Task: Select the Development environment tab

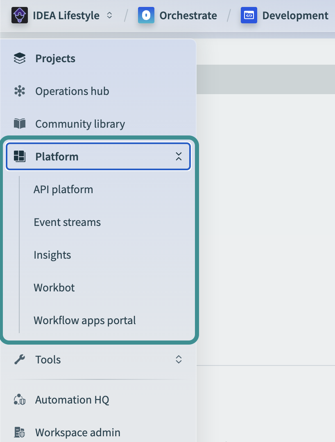Action: click(295, 15)
